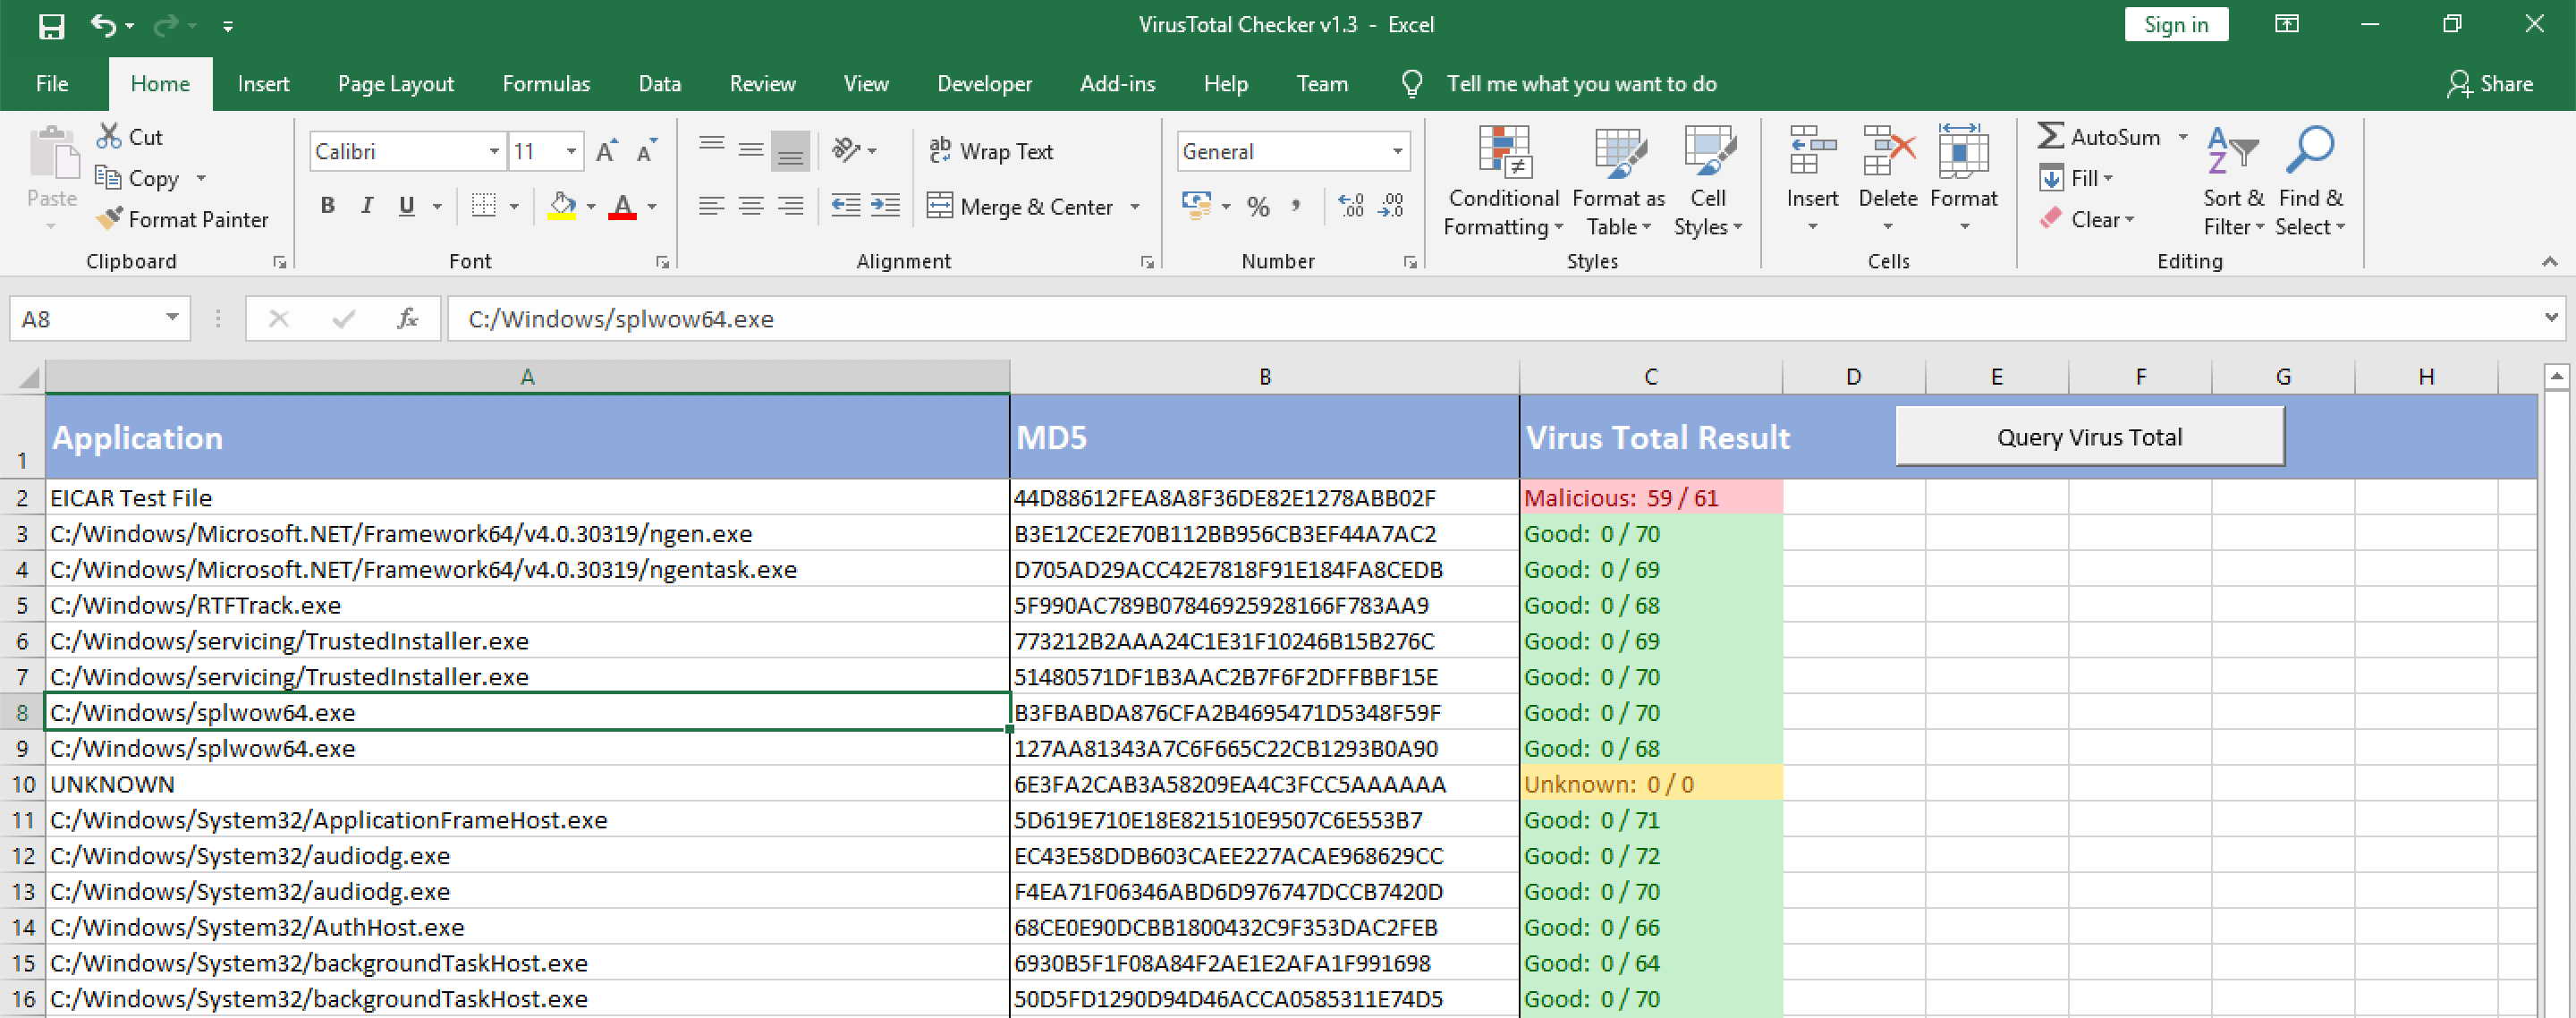Click the Borders icon
Image resolution: width=2576 pixels, height=1018 pixels.
tap(484, 206)
